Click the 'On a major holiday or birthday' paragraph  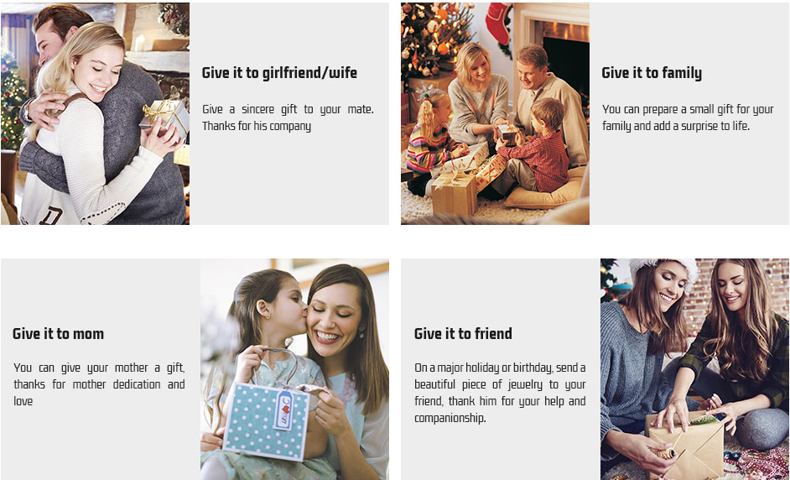click(x=500, y=393)
